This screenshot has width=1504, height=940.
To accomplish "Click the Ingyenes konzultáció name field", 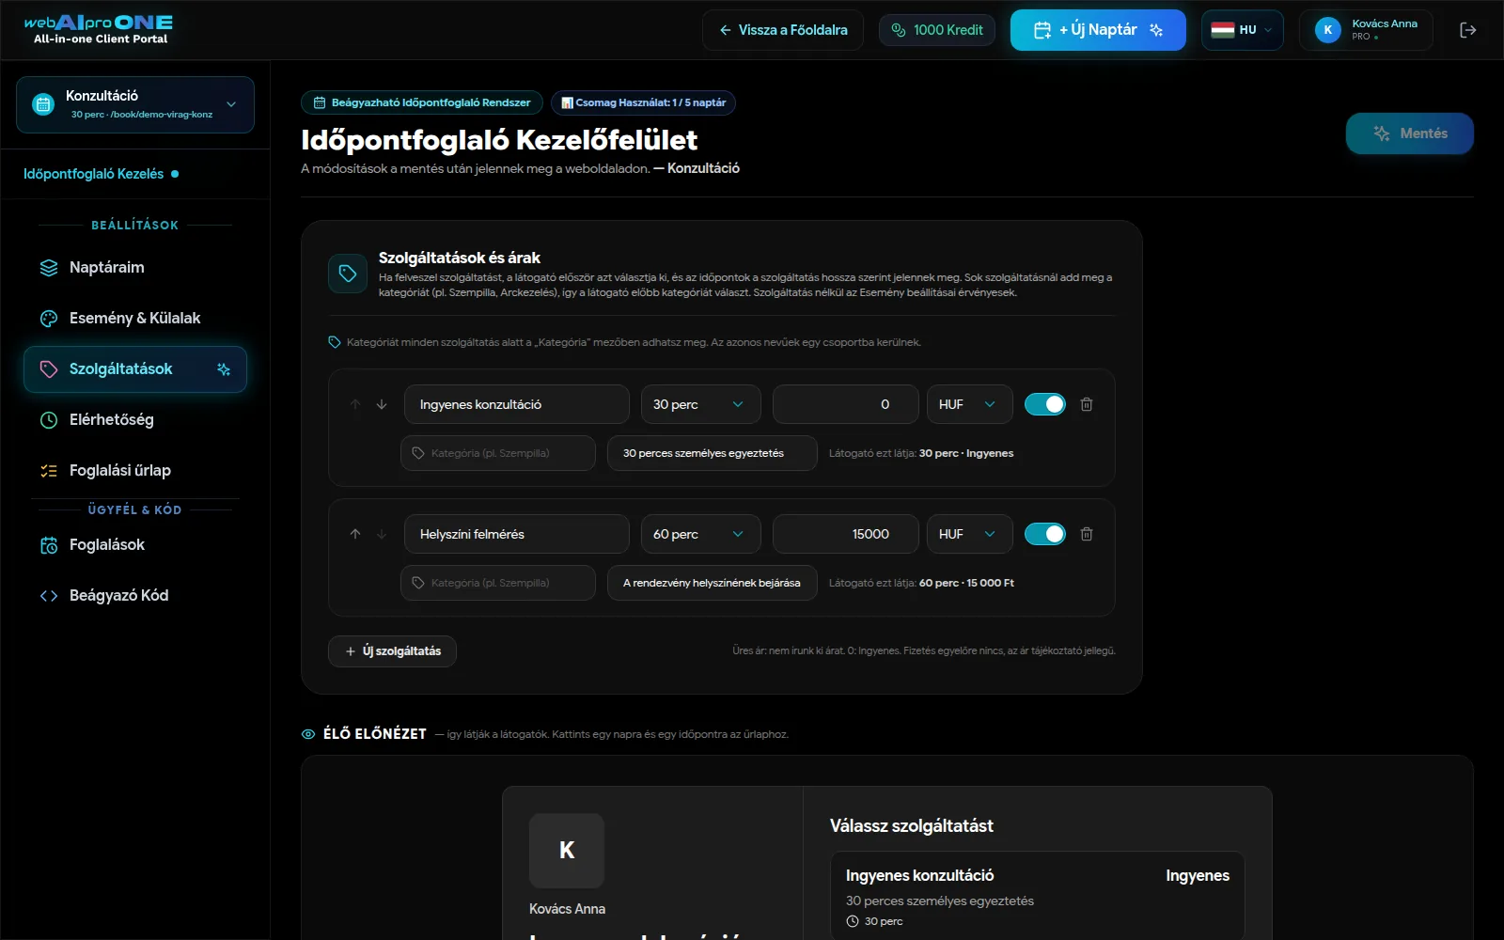I will tap(517, 404).
